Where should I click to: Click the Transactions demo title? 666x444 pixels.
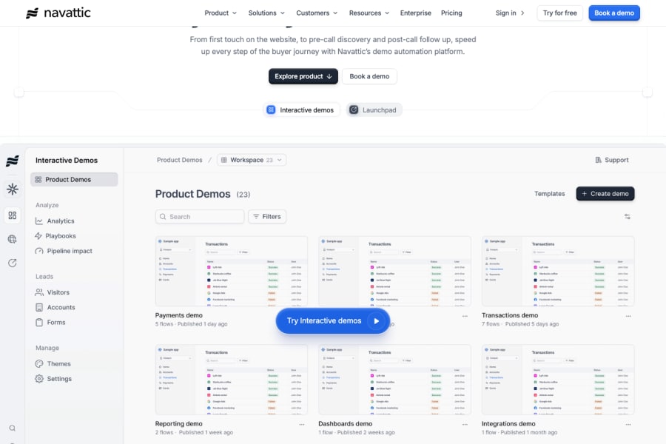pos(510,315)
